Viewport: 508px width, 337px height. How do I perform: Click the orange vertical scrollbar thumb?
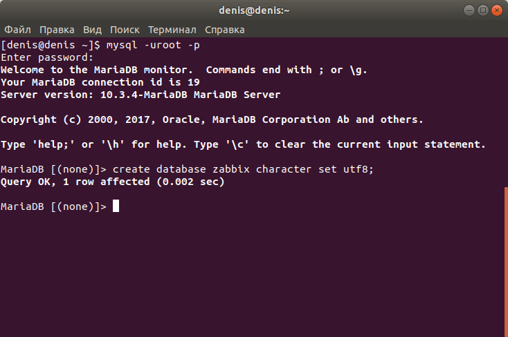(x=506, y=261)
